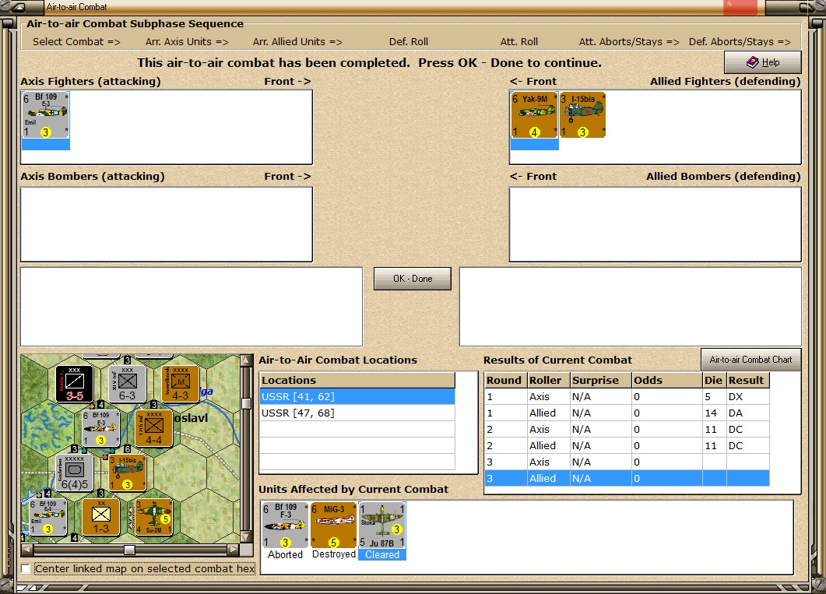Click the die value 5 cell
This screenshot has width=826, height=594.
(x=715, y=396)
